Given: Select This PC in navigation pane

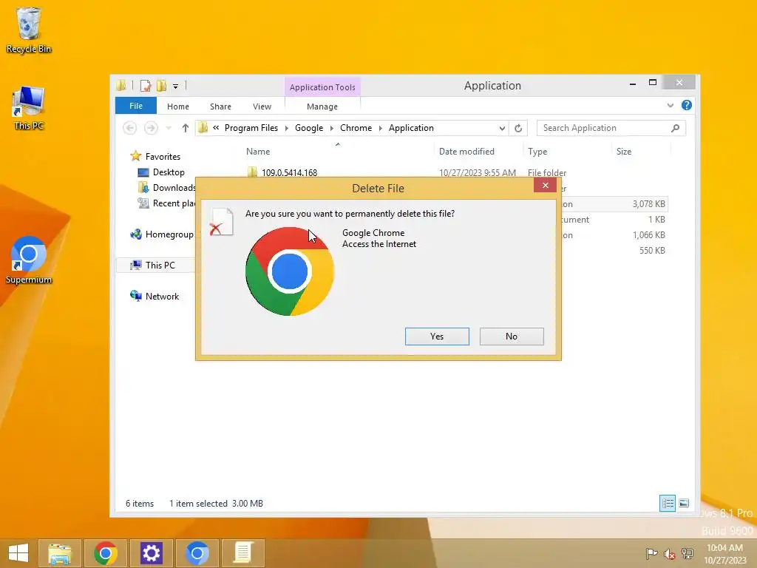Looking at the screenshot, I should pos(160,266).
